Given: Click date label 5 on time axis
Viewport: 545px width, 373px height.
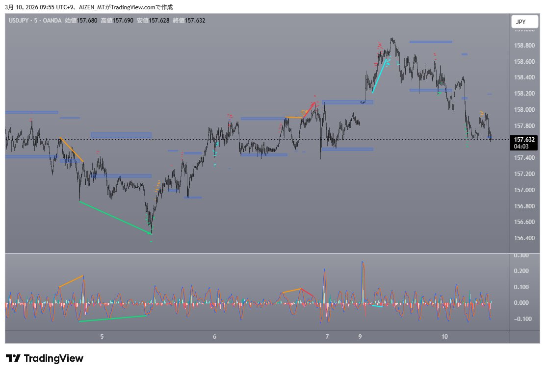Looking at the screenshot, I should click(x=102, y=337).
